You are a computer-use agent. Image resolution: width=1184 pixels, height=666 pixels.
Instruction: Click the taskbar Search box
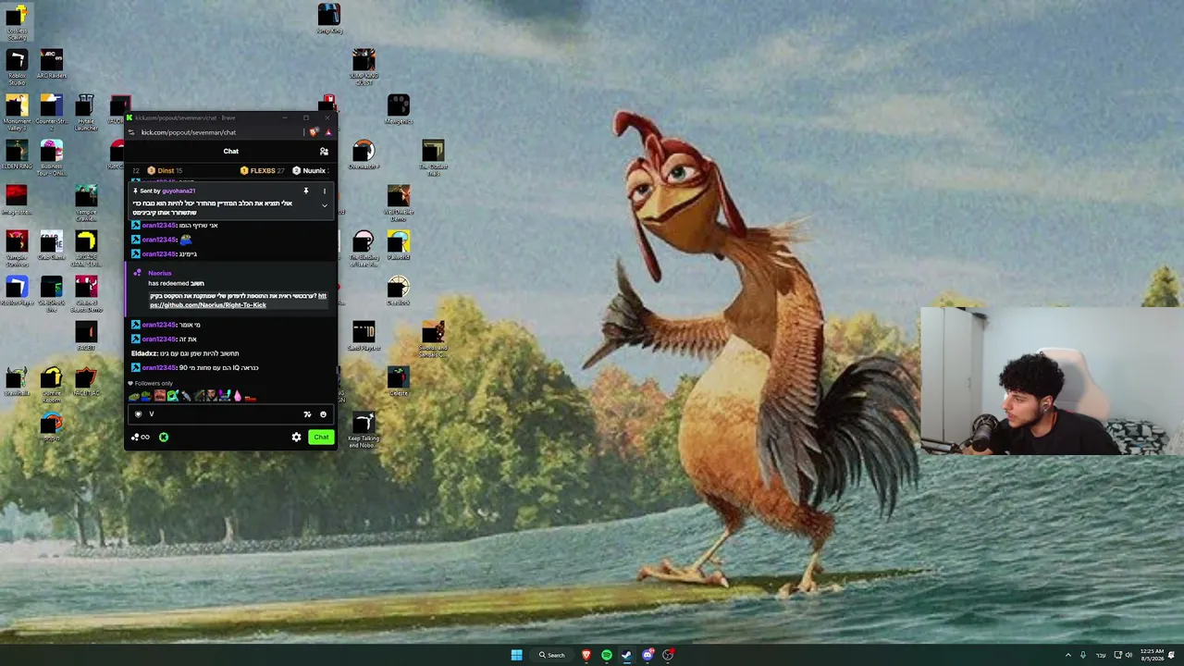pos(552,655)
